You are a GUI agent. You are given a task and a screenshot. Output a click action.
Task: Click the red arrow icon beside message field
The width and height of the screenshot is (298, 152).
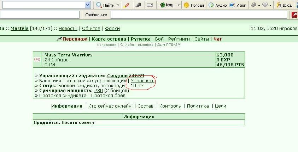[294, 15]
